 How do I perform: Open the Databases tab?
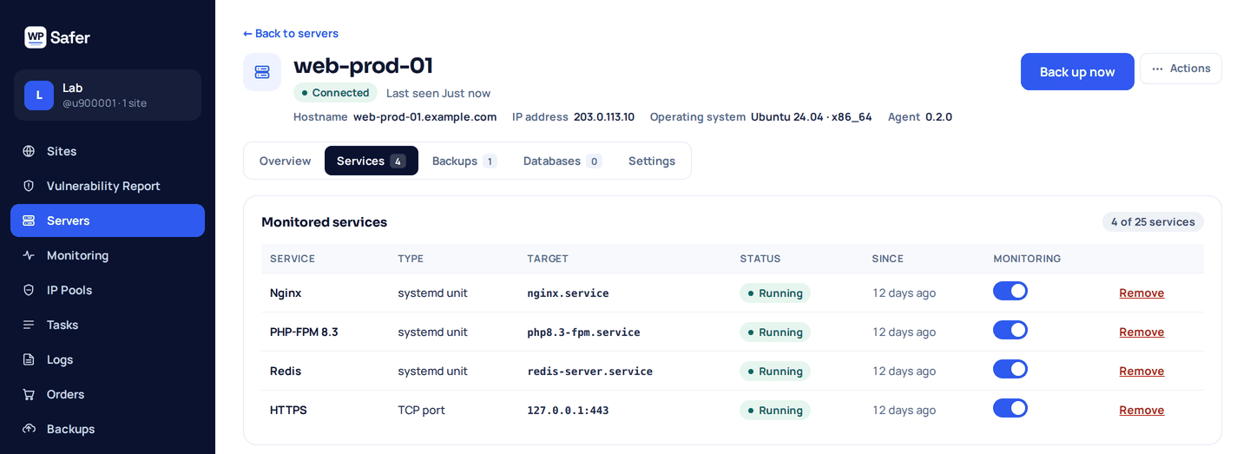click(x=562, y=161)
